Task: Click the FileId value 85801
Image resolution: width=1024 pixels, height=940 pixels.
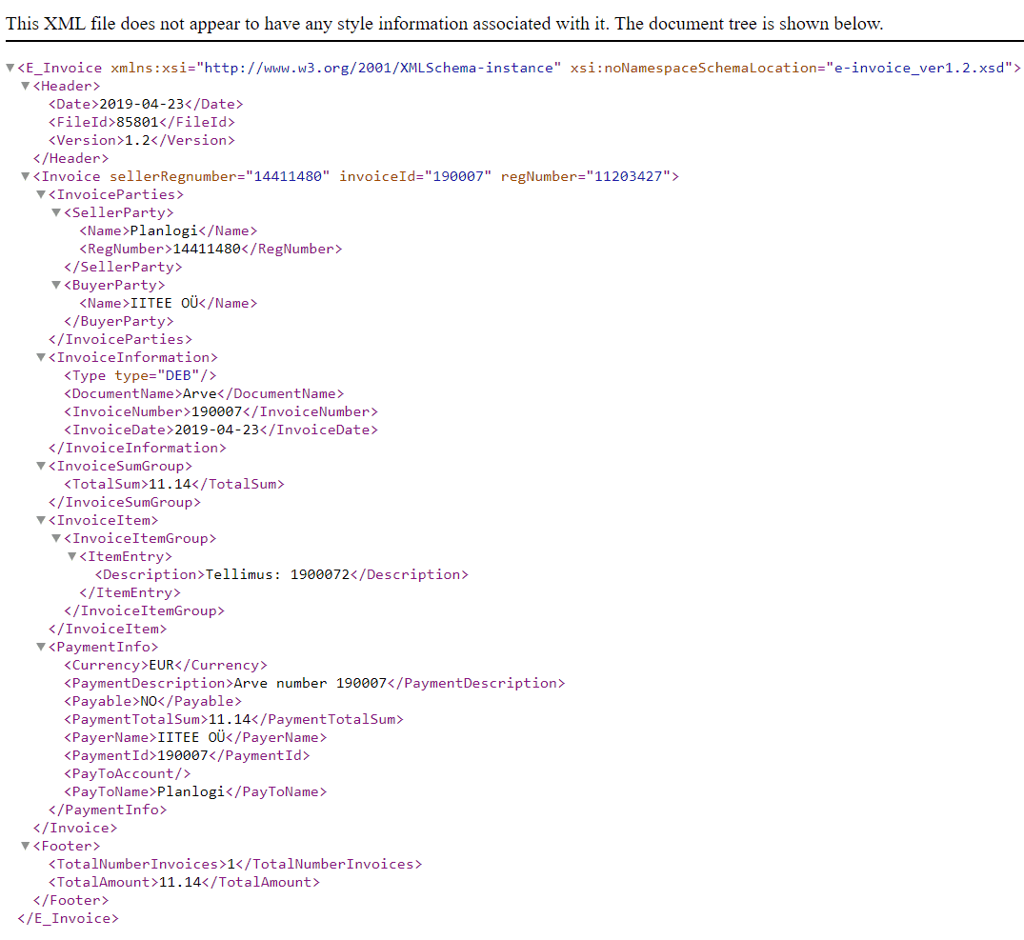Action: [x=137, y=122]
